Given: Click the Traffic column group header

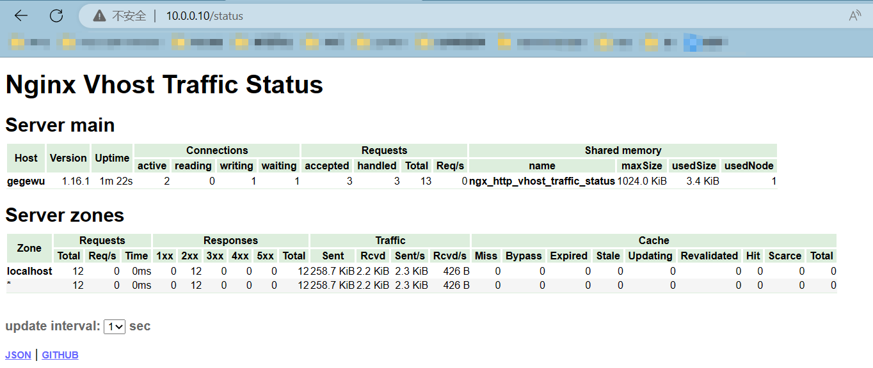Looking at the screenshot, I should [390, 240].
